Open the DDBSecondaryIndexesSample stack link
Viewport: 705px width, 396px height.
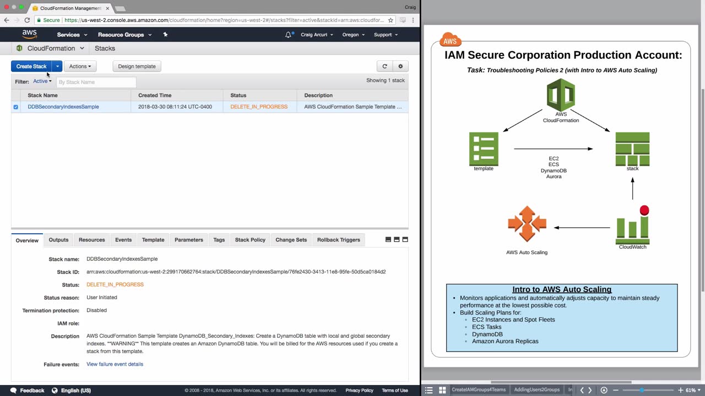click(63, 107)
